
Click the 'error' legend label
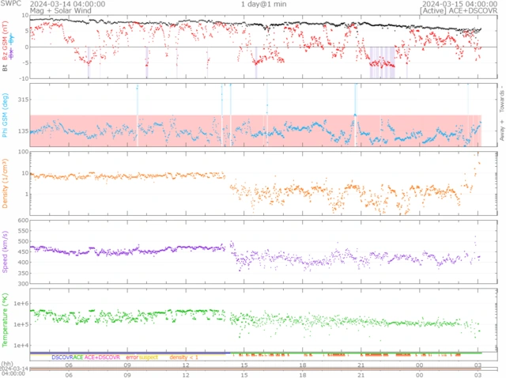click(131, 357)
